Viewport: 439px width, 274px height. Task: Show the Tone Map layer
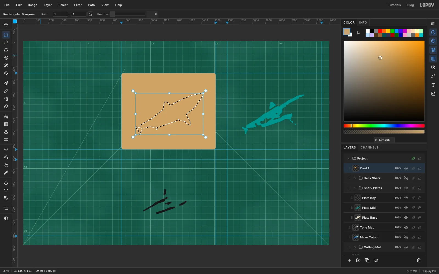tap(406, 227)
